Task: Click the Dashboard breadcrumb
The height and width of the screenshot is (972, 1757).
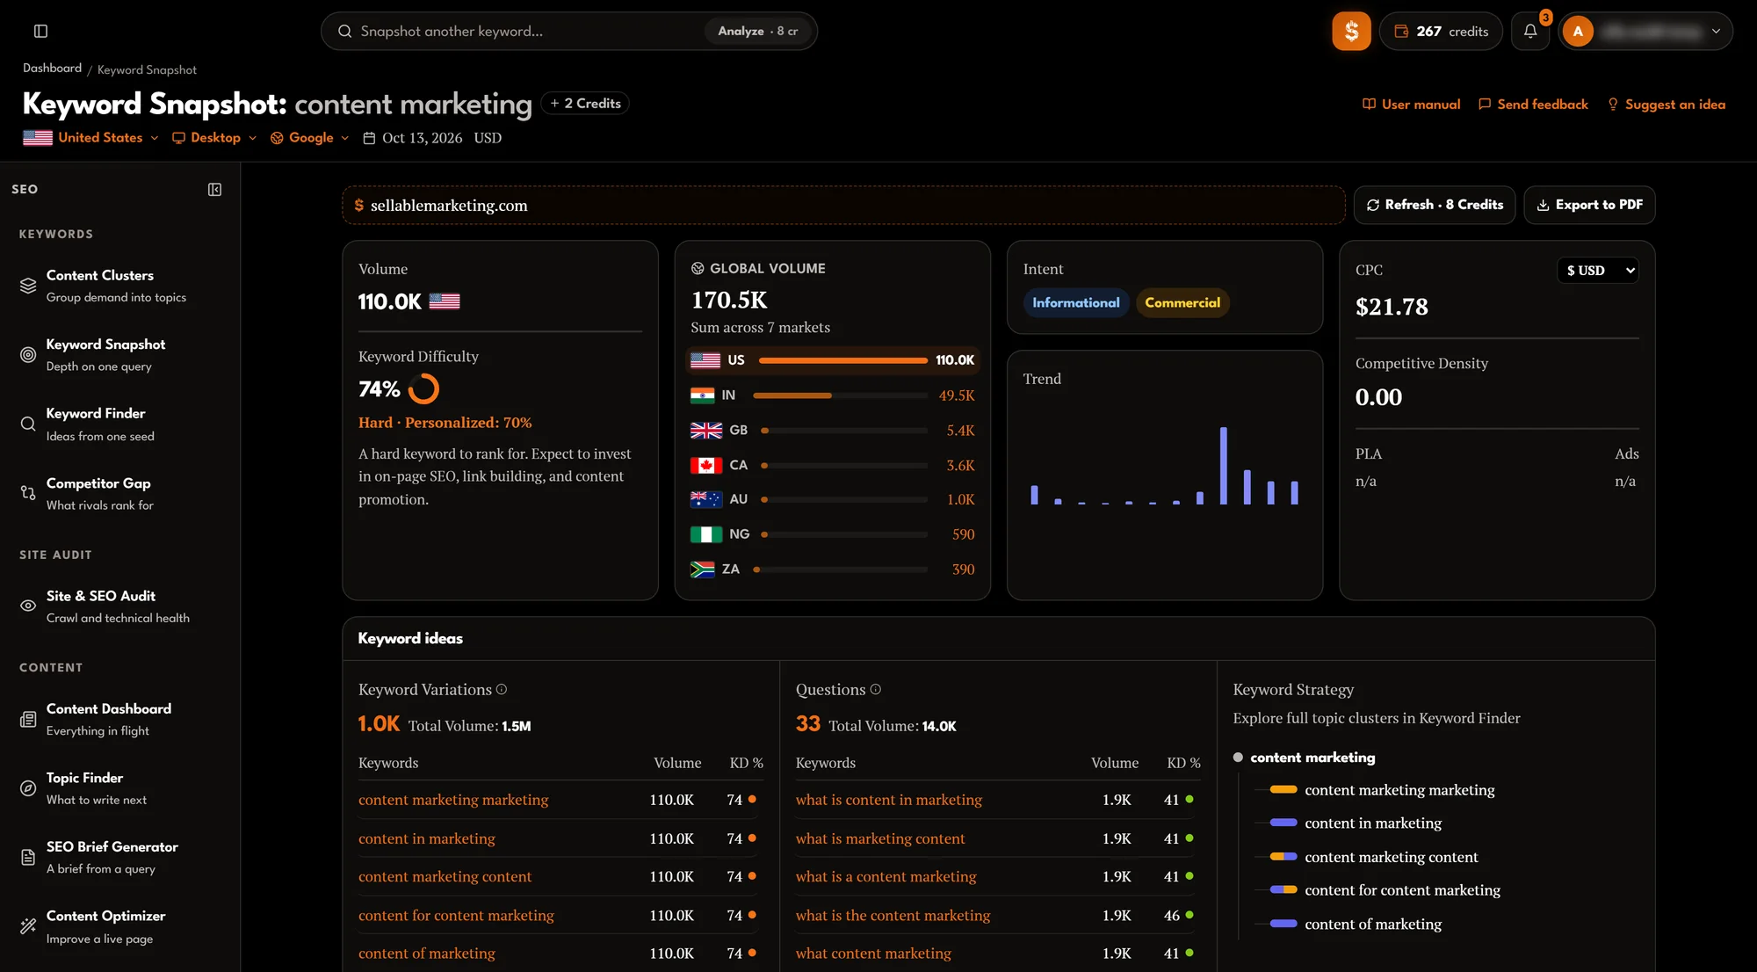Action: click(x=52, y=68)
